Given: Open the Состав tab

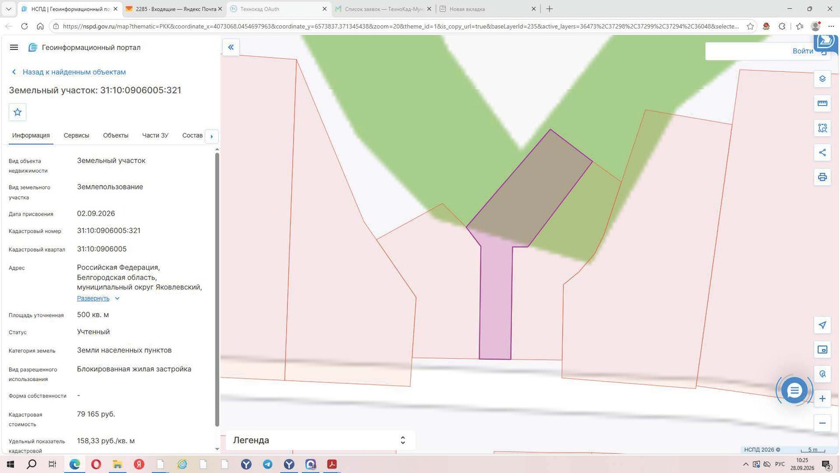Looking at the screenshot, I should click(193, 136).
